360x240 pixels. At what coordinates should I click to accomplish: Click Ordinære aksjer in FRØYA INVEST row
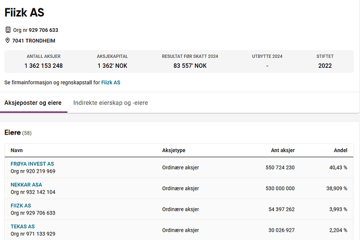[181, 167]
